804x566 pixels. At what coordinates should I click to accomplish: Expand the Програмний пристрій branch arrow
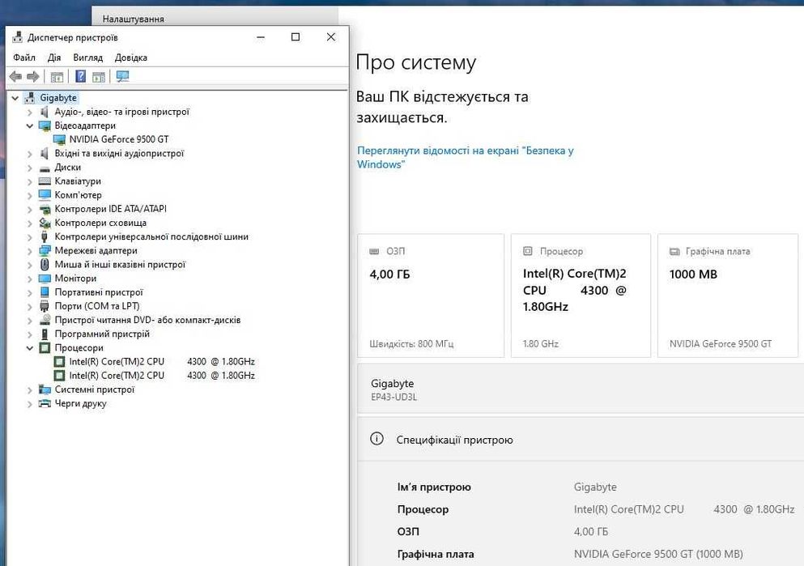30,334
